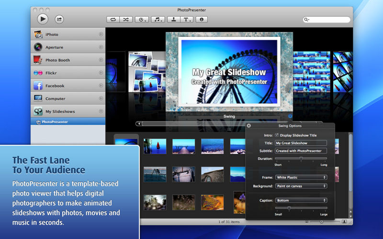Expand the Photo Booth row arrow
The width and height of the screenshot is (383, 239).
(101, 60)
